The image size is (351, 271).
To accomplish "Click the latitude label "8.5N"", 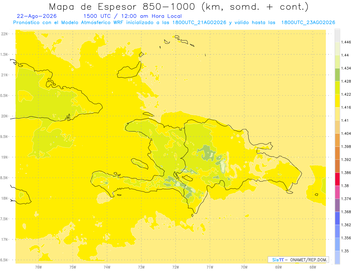I will (x=4, y=178).
